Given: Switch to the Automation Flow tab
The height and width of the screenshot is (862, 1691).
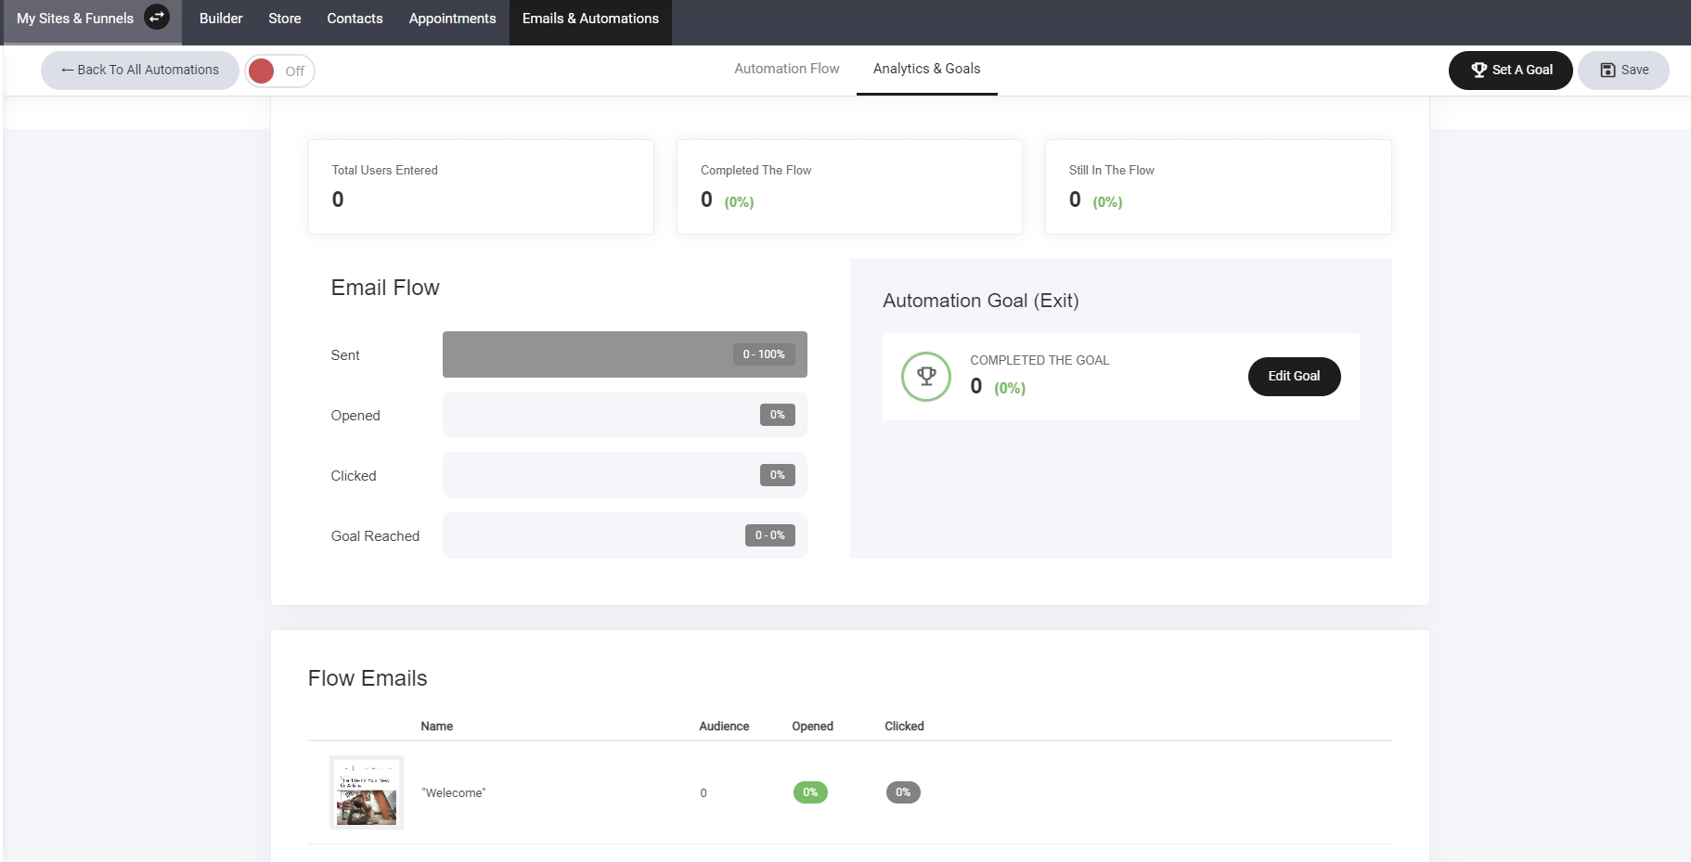Looking at the screenshot, I should tap(786, 69).
